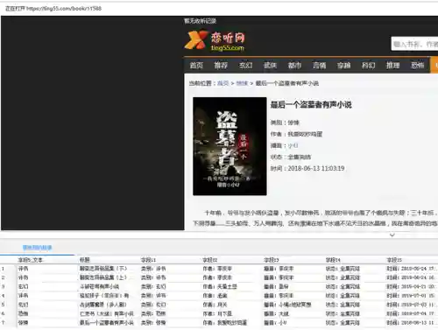The image size is (438, 330).
Task: Open the 武侠 navigation item
Action: tap(270, 66)
